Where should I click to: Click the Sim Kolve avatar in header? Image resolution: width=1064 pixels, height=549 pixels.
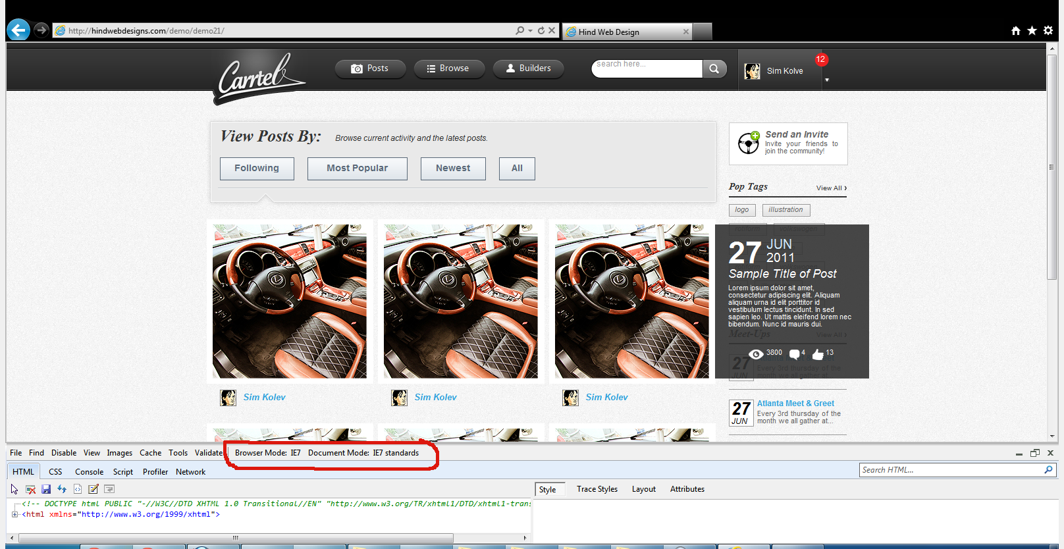[753, 71]
